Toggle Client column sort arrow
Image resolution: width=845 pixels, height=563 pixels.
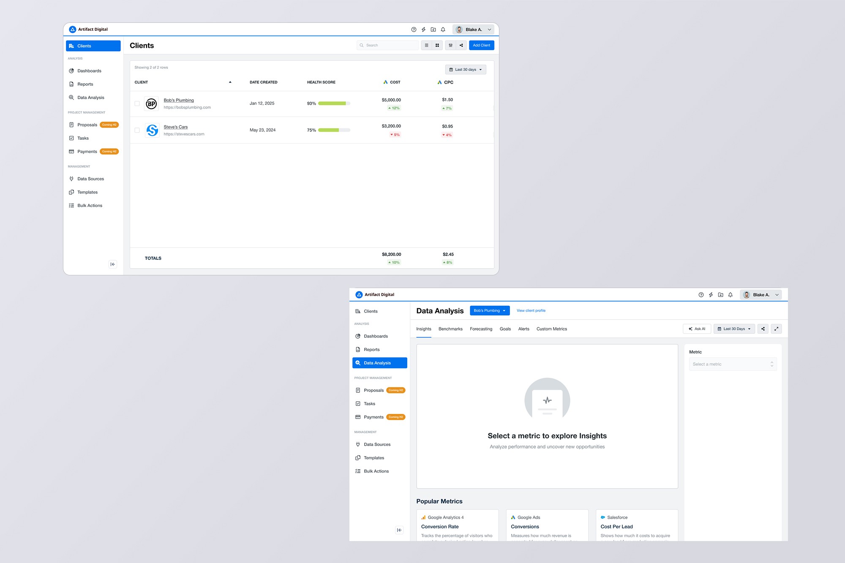pyautogui.click(x=230, y=82)
